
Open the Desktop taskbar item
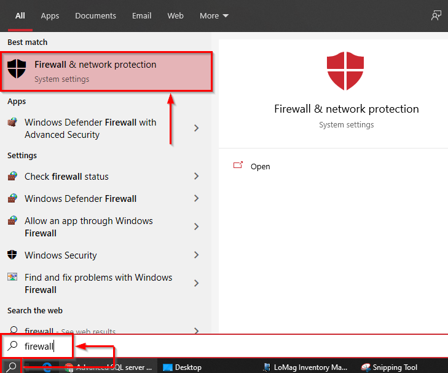(182, 367)
